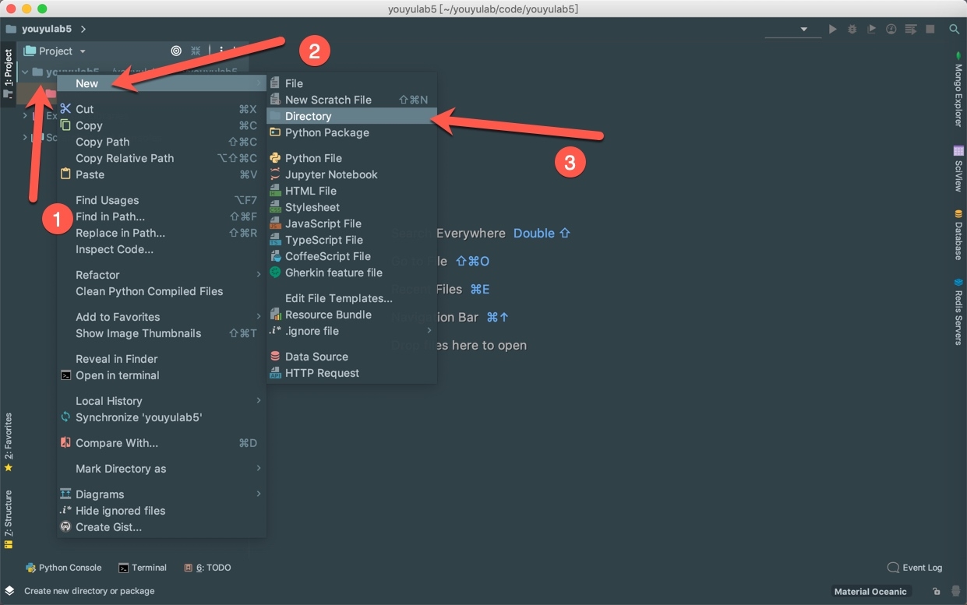Toggle tool window buttons via bottom-left corner icon

pyautogui.click(x=9, y=591)
